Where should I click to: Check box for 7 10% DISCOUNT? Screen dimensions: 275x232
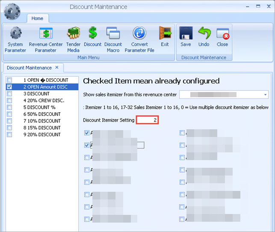click(x=9, y=121)
